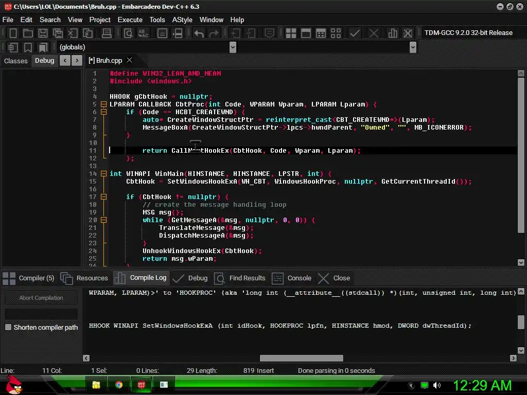Open the AStyle menu
Screen dimensions: 527x395
[x=182, y=20]
